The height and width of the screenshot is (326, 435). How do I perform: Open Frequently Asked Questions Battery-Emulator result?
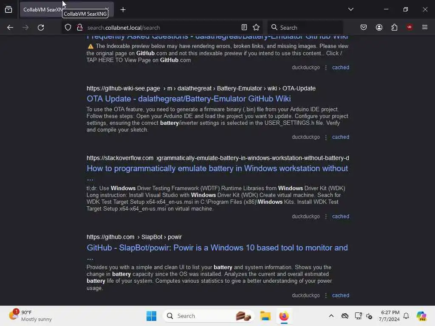pyautogui.click(x=217, y=37)
